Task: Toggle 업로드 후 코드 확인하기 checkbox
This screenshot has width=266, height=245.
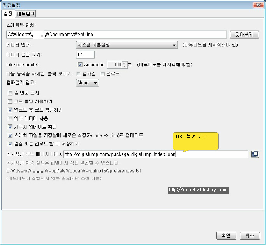Action: pyautogui.click(x=11, y=110)
